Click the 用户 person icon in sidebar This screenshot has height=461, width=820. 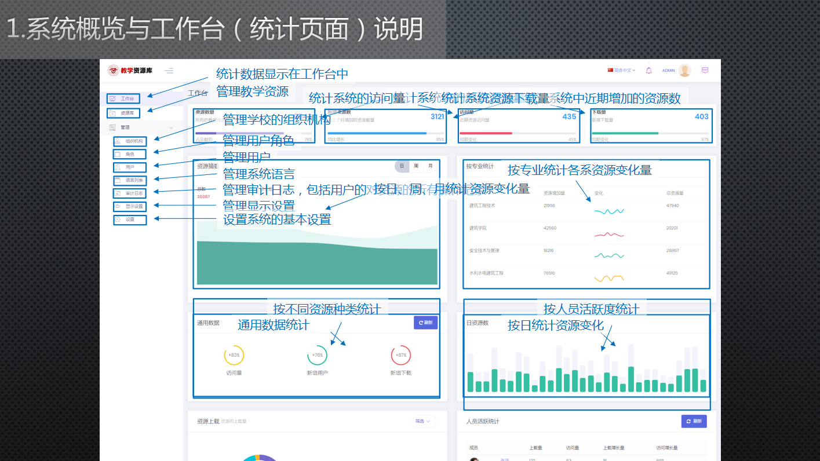pos(118,167)
